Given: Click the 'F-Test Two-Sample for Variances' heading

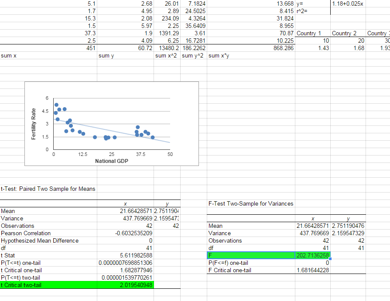Looking at the screenshot, I should pos(251,203).
